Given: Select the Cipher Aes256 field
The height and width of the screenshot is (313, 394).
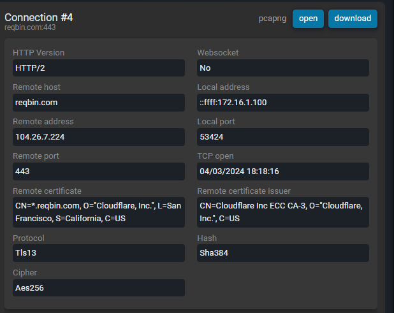Looking at the screenshot, I should coord(99,288).
